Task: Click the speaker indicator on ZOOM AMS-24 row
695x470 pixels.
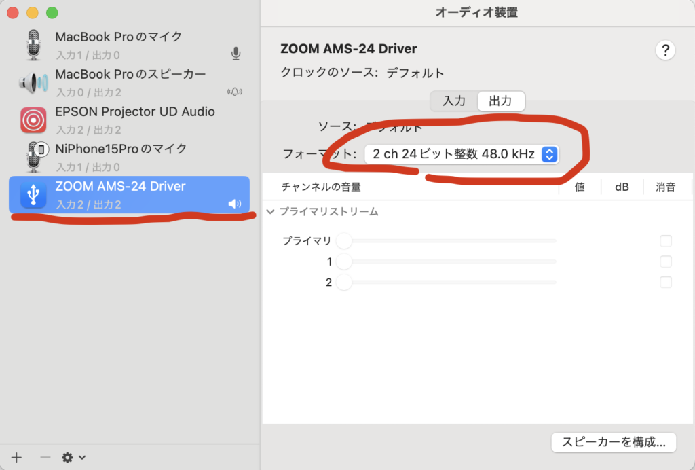Action: tap(234, 203)
